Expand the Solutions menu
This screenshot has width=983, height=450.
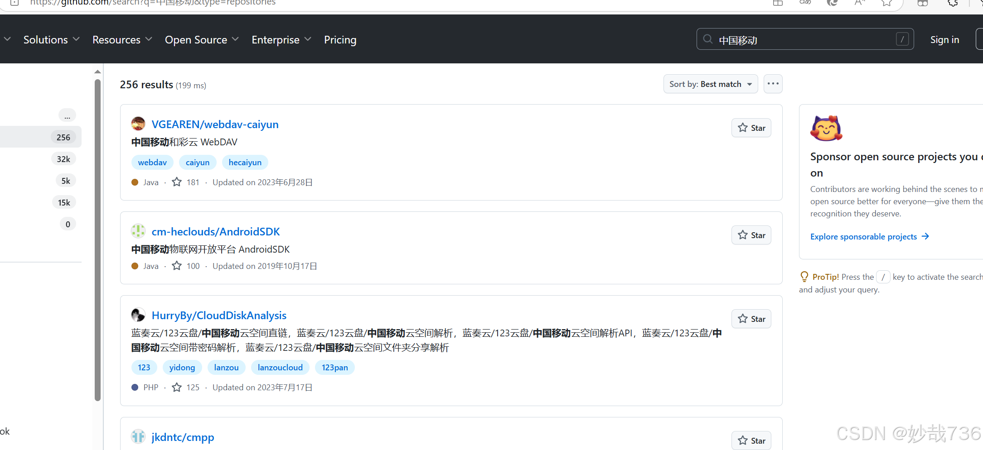[x=51, y=40]
